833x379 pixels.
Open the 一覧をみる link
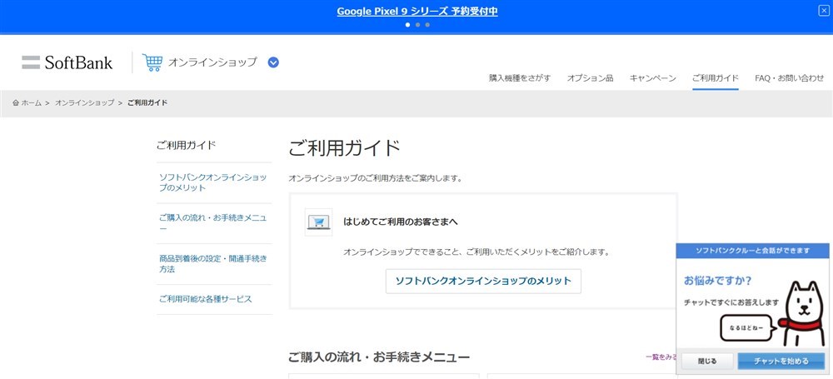click(x=661, y=357)
